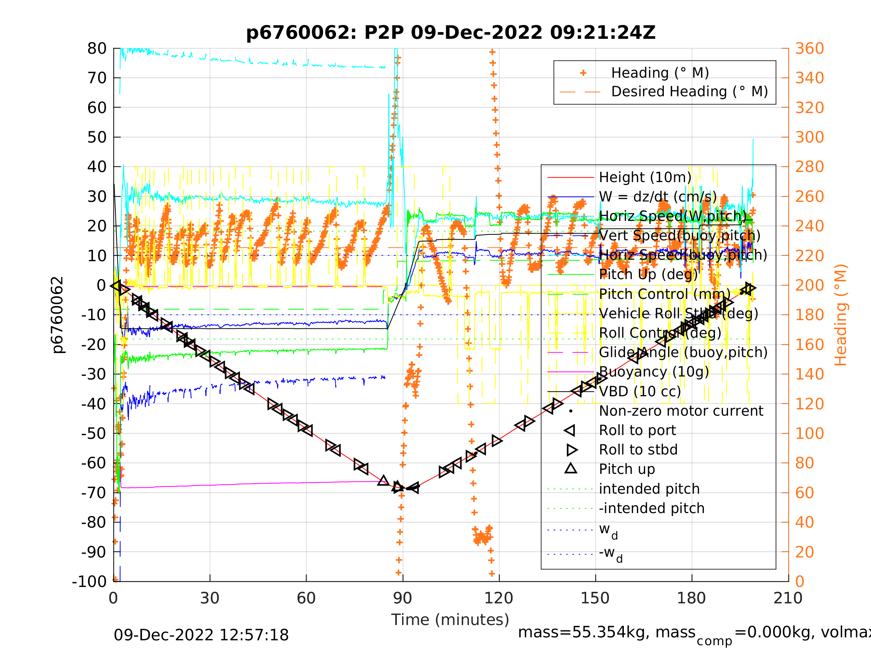Image resolution: width=871 pixels, height=653 pixels.
Task: Click the orange plus heading marker in legend
Action: (x=583, y=73)
